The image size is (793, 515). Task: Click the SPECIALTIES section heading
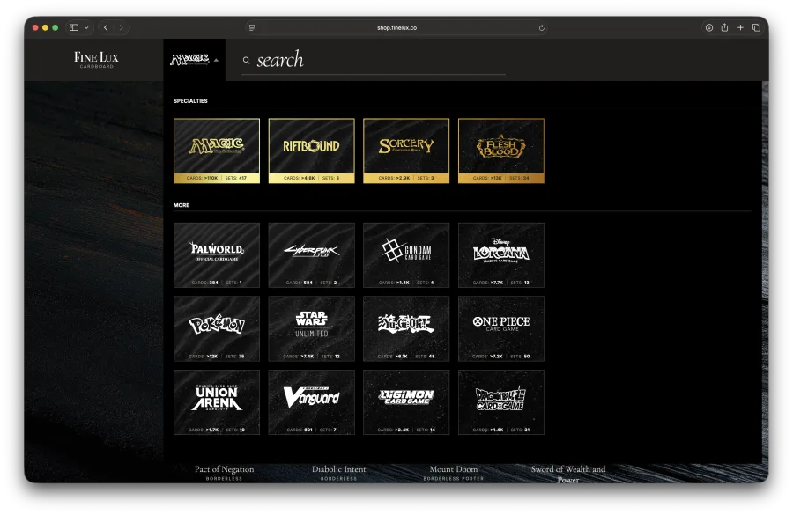point(190,101)
